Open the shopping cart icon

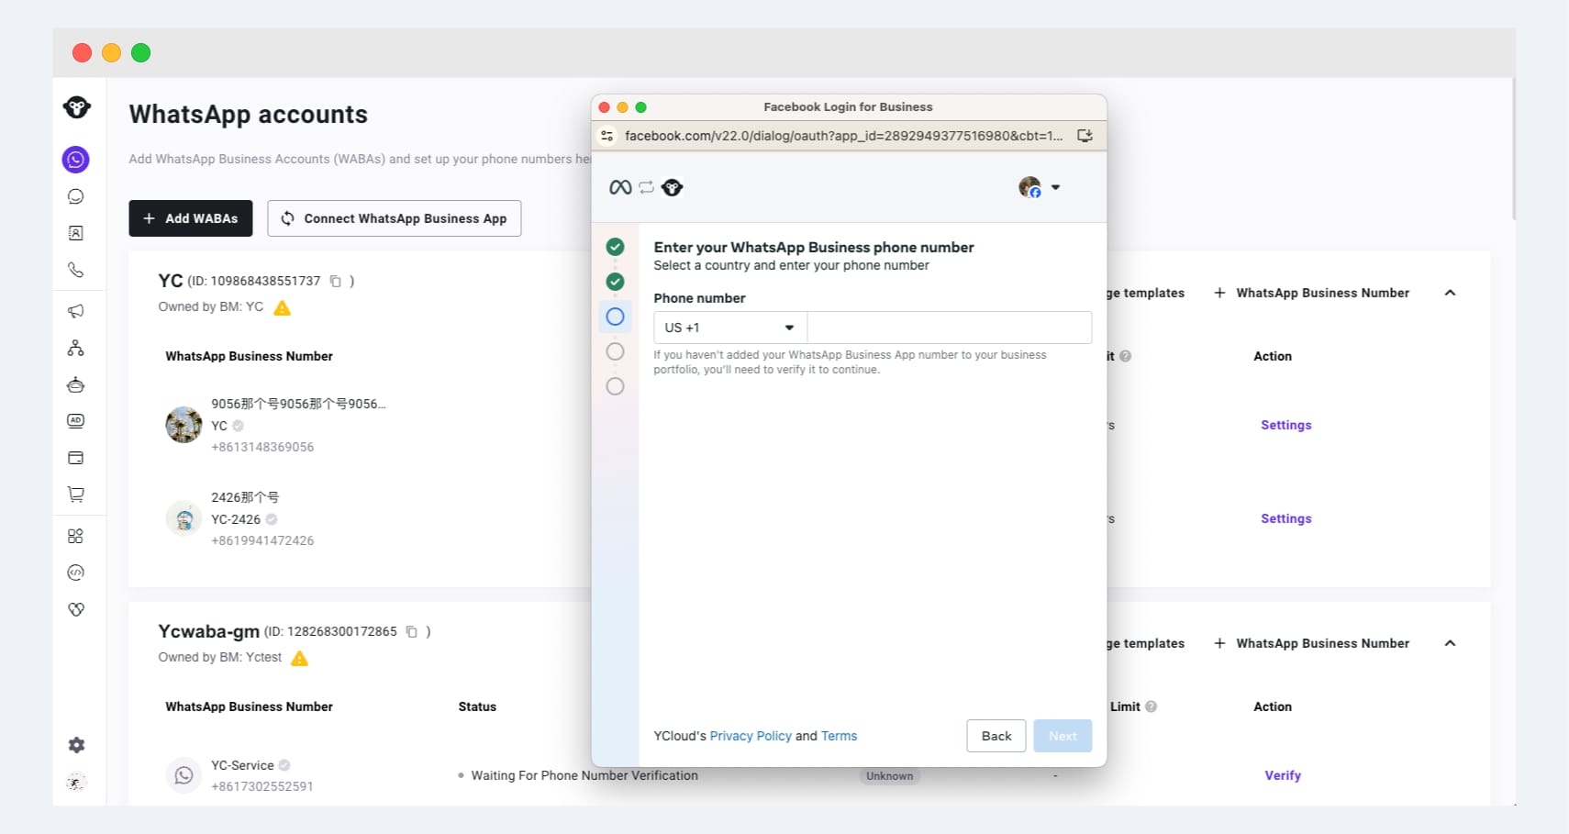coord(76,495)
